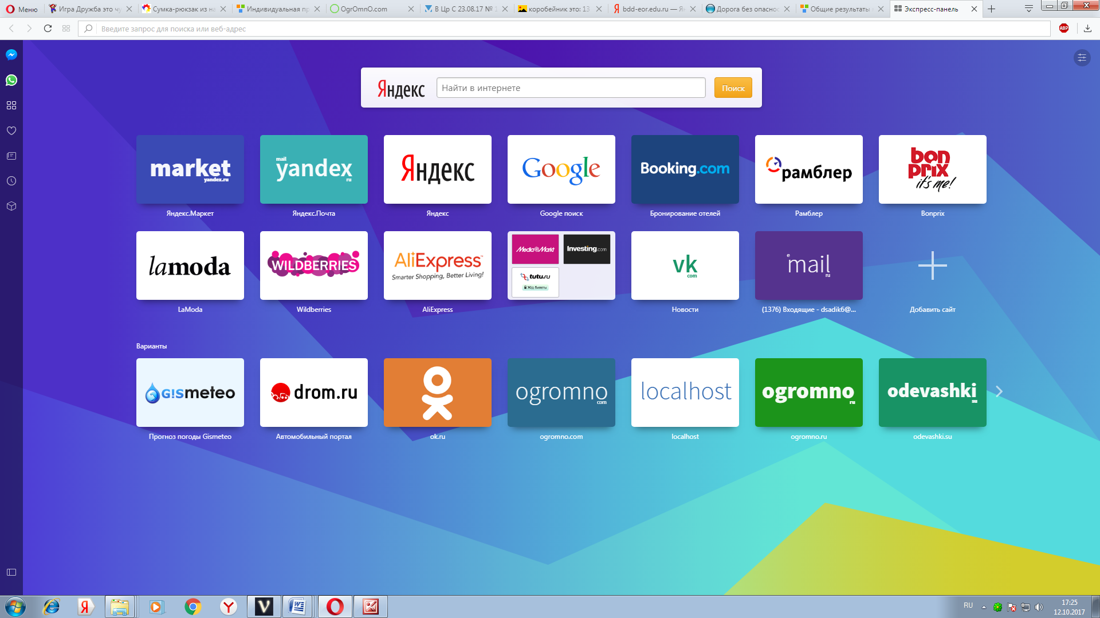
Task: Switch to the коробейник tab
Action: (x=560, y=9)
